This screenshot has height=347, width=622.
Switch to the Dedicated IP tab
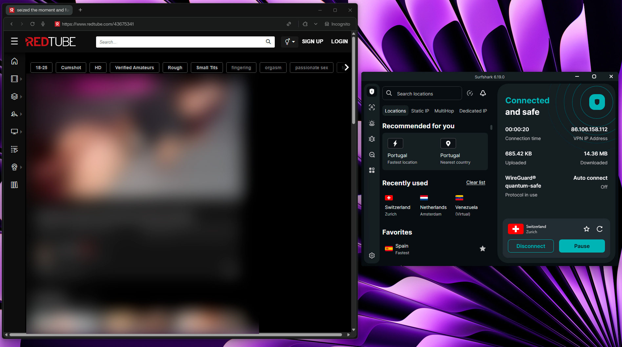pos(473,111)
